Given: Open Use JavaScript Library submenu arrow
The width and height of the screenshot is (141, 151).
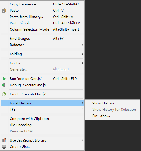Looking at the screenshot, I should 82,140.
